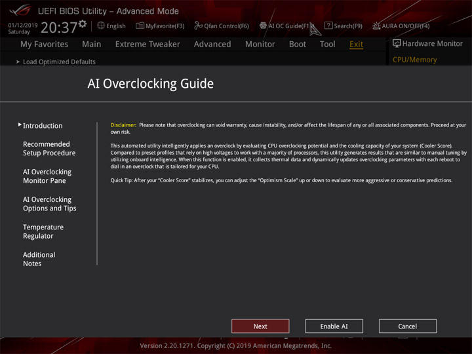The height and width of the screenshot is (354, 472).
Task: Click the UEFI BIOS Utility title
Action: click(x=108, y=11)
